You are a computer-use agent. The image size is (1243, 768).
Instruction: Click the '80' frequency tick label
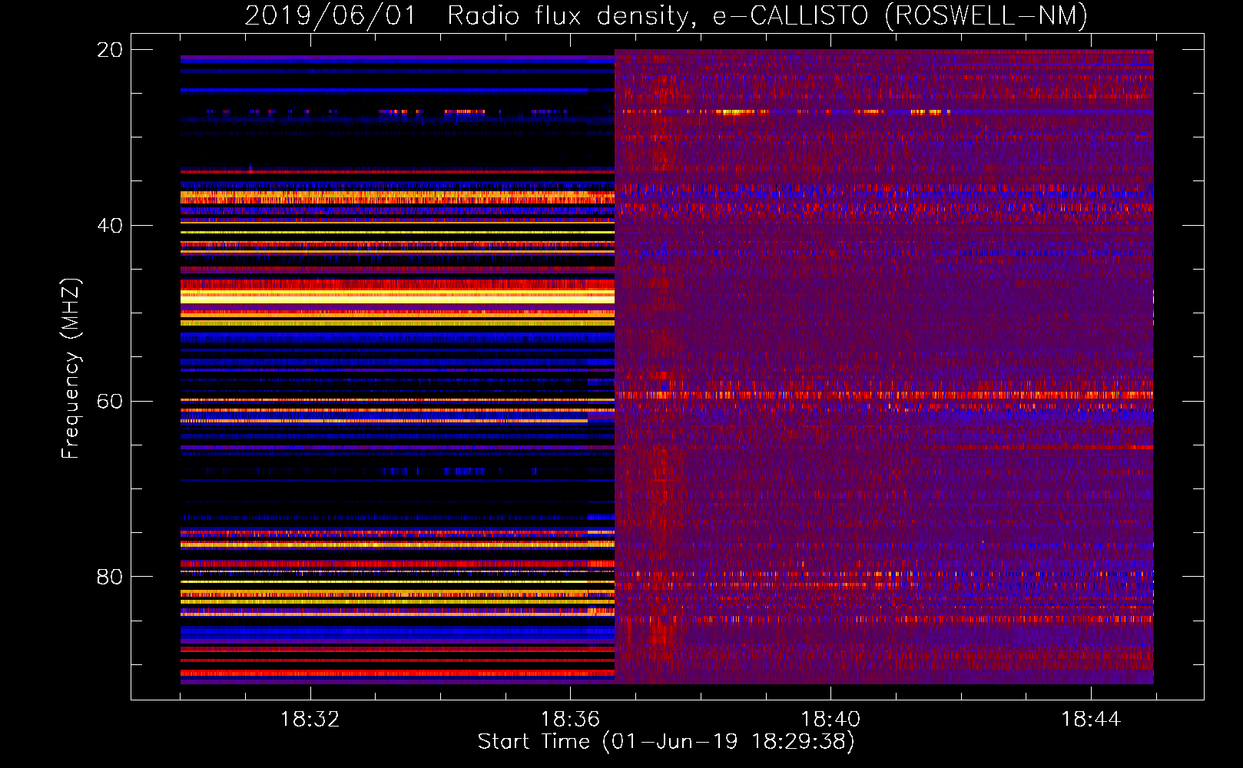(x=109, y=577)
